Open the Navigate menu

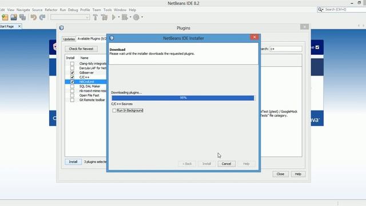click(23, 10)
